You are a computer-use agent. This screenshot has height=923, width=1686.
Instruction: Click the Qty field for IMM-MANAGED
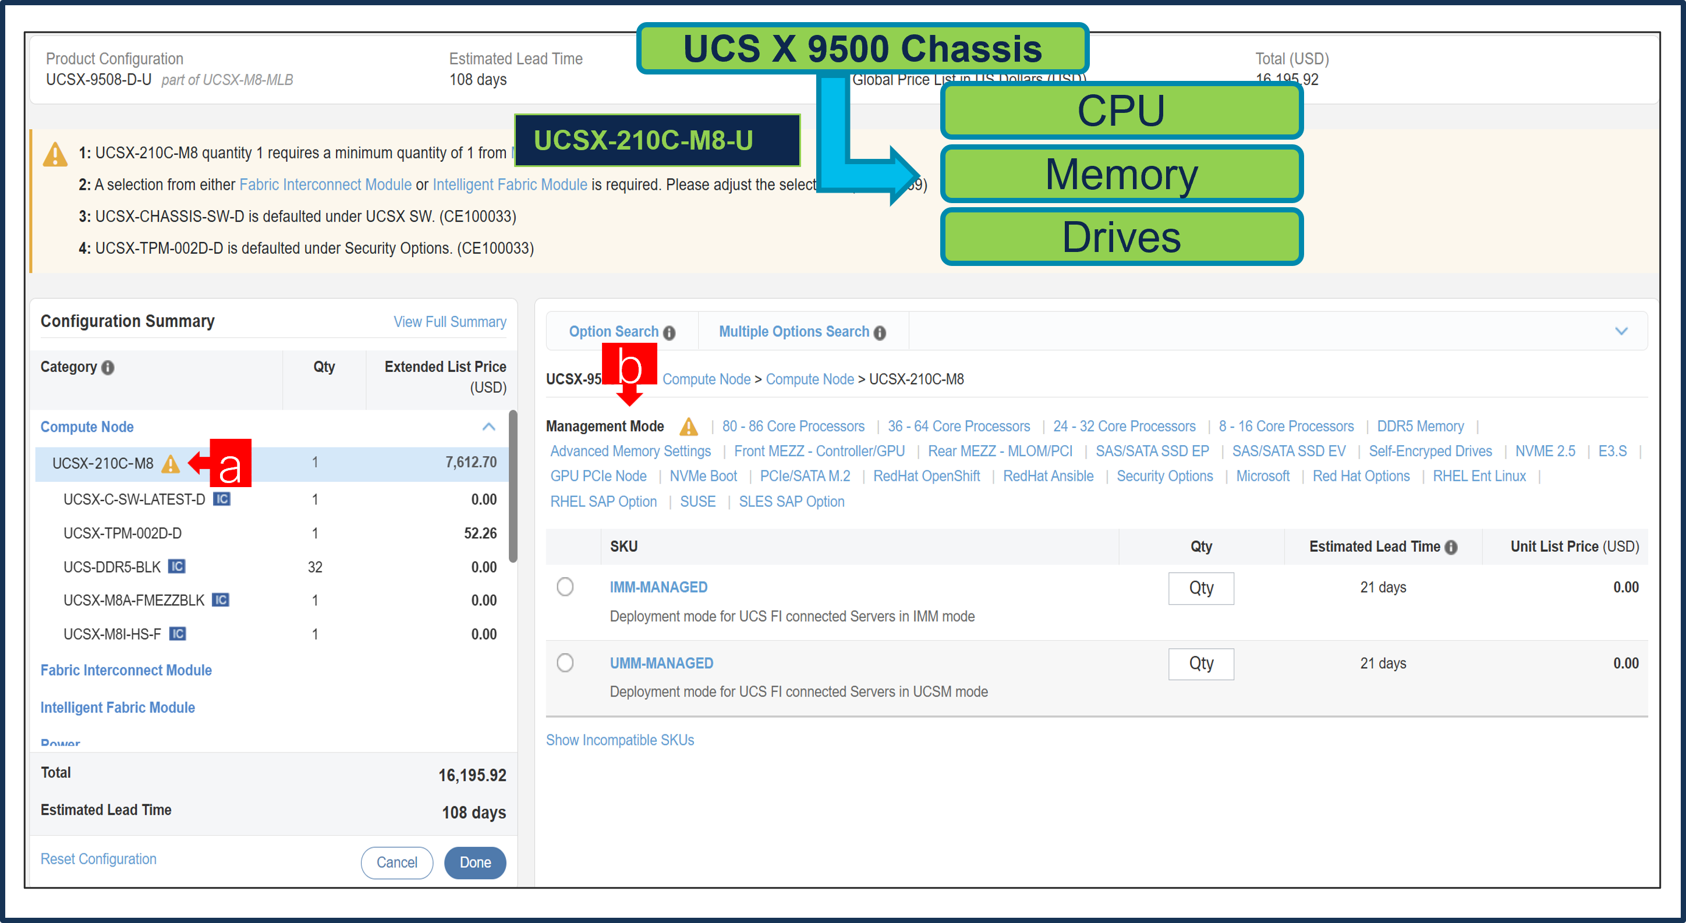tap(1201, 588)
